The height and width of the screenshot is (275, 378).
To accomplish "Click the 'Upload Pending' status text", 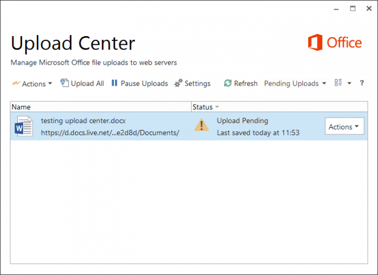I will [242, 121].
